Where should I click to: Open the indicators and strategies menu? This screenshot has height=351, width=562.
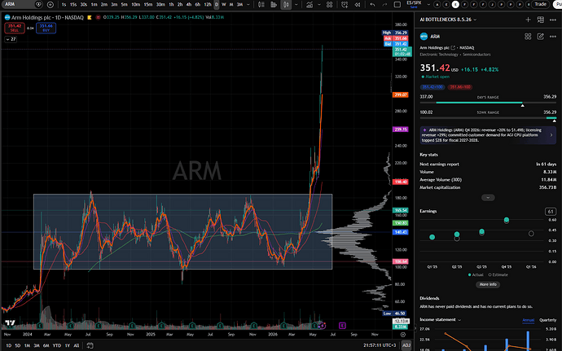[x=310, y=5]
